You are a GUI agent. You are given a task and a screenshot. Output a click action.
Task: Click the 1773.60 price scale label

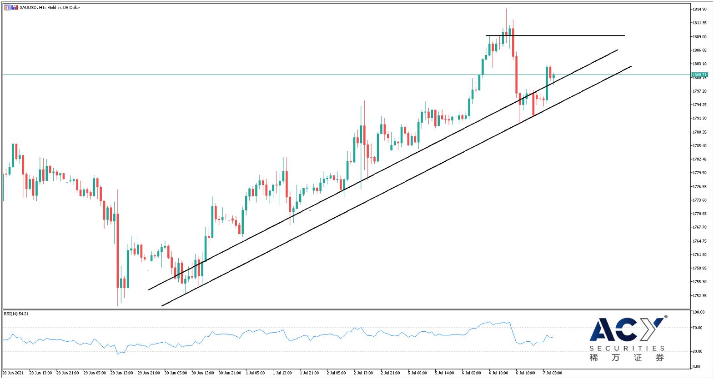[x=699, y=200]
